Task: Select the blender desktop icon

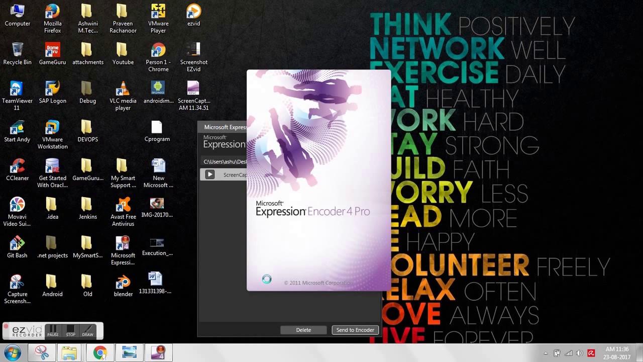Action: pyautogui.click(x=123, y=286)
